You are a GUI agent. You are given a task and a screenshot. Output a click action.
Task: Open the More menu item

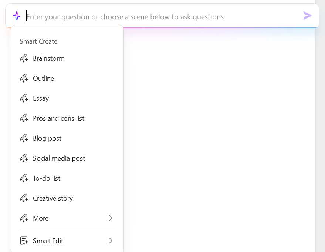tap(41, 218)
